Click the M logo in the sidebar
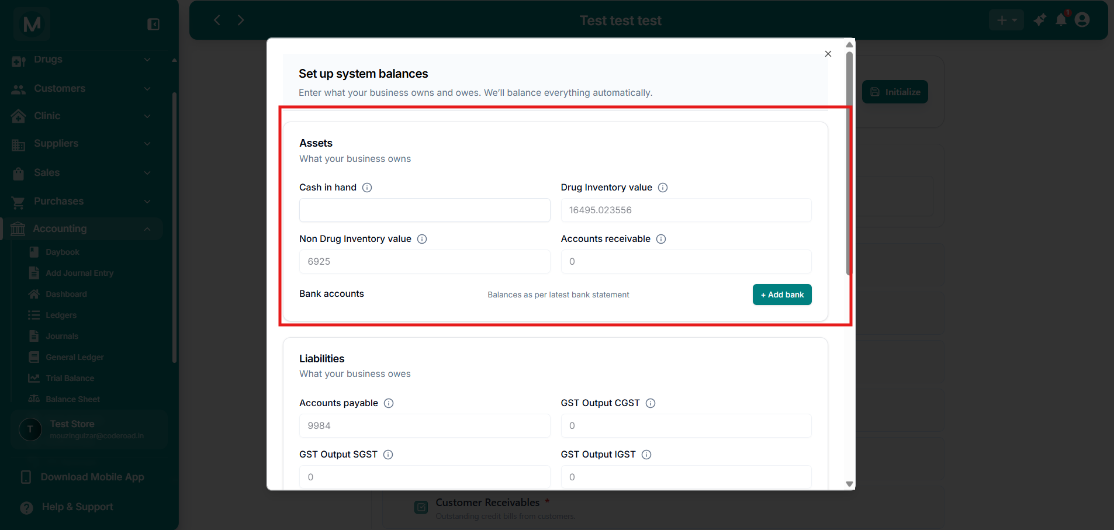The image size is (1114, 530). coord(32,24)
